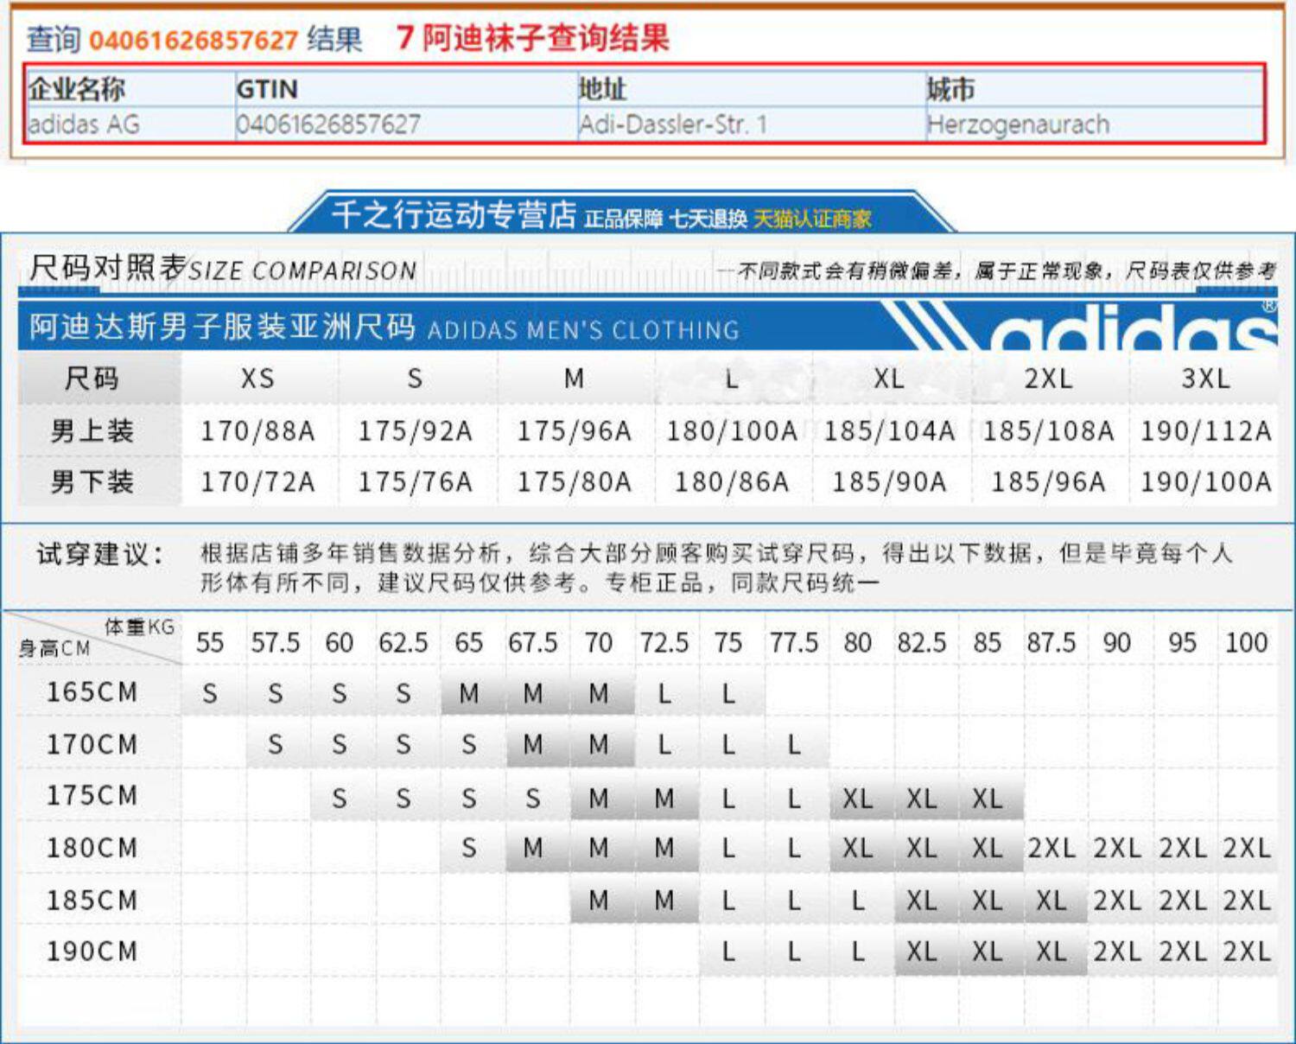Select the '185/90A' men's bottom size
Screen dimensions: 1296x1044
point(889,481)
